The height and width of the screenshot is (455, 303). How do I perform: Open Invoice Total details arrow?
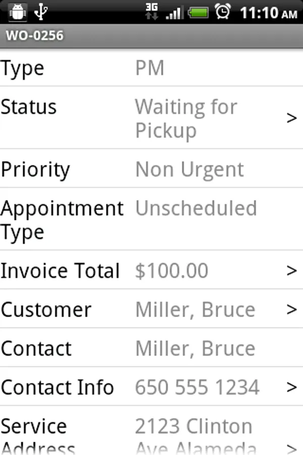pos(291,271)
